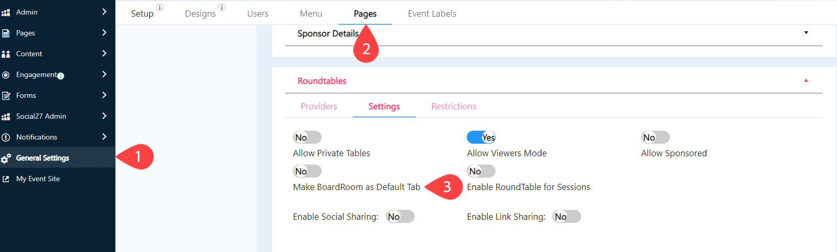
Task: Click the Engagement circle icon in sidebar
Action: coord(6,75)
